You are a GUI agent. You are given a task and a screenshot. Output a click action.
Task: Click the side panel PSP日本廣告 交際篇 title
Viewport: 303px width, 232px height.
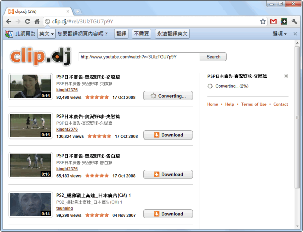click(237, 76)
